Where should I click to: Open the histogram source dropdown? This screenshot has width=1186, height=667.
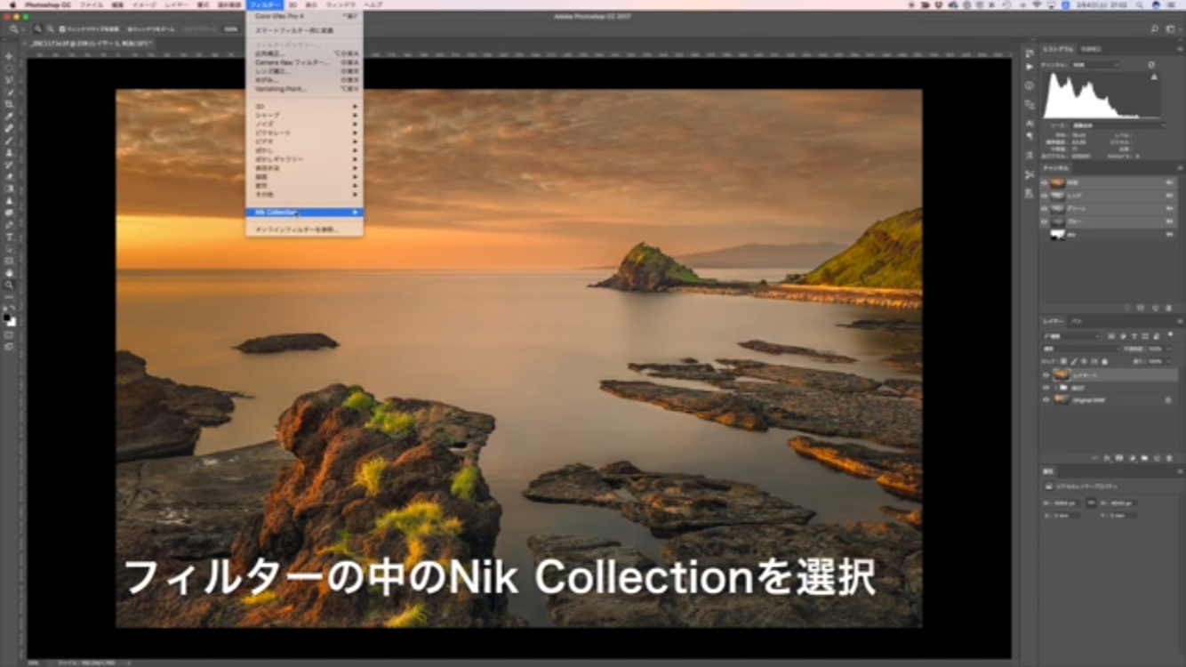[1118, 125]
